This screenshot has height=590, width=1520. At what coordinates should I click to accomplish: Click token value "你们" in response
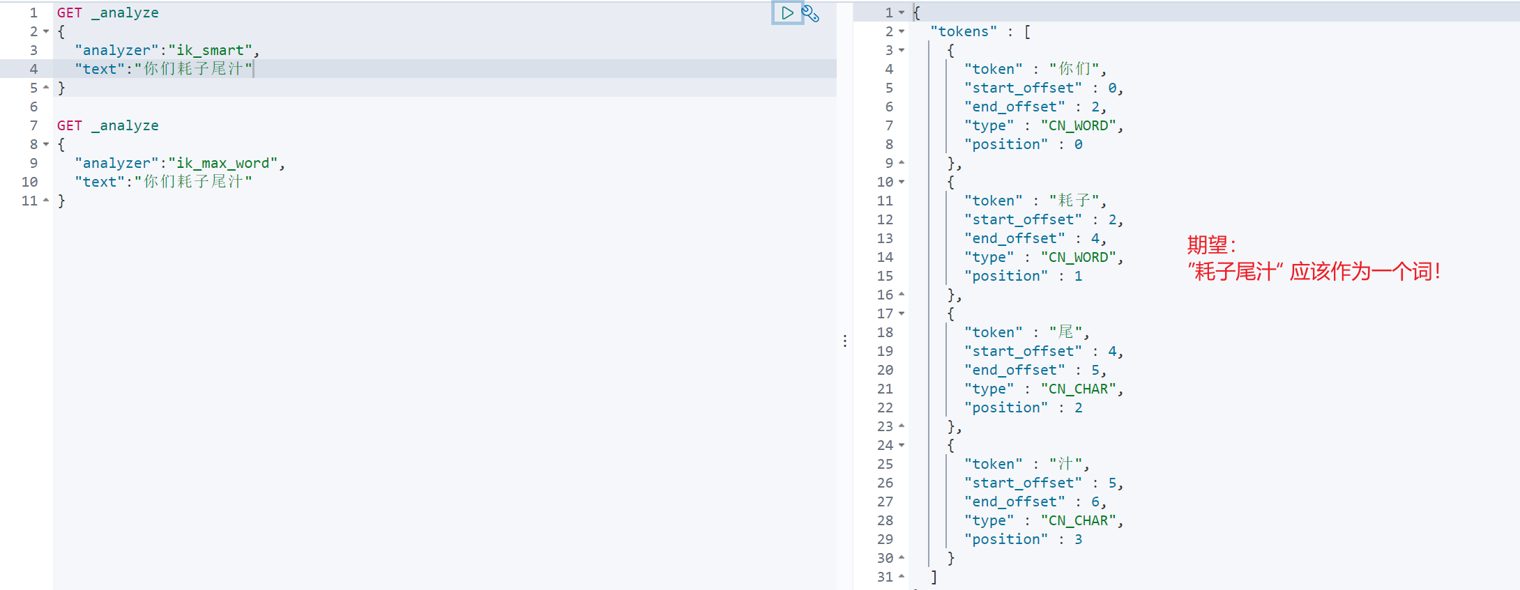[1074, 69]
